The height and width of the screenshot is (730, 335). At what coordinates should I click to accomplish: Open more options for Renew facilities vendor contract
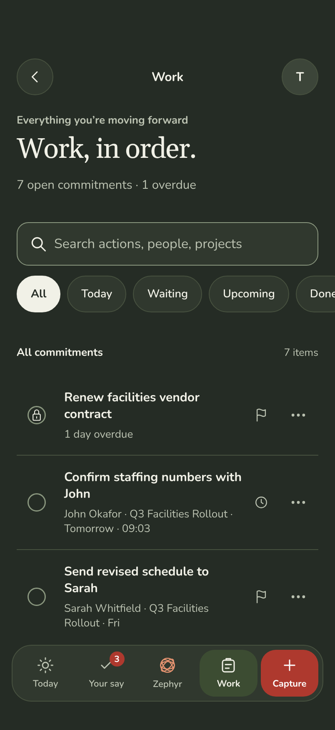click(x=298, y=415)
